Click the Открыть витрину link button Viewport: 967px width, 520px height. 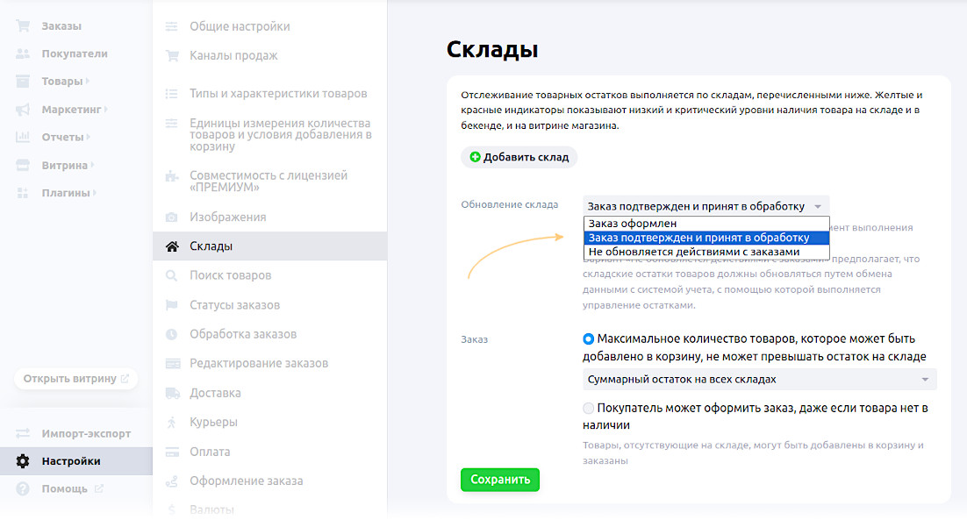pyautogui.click(x=75, y=379)
